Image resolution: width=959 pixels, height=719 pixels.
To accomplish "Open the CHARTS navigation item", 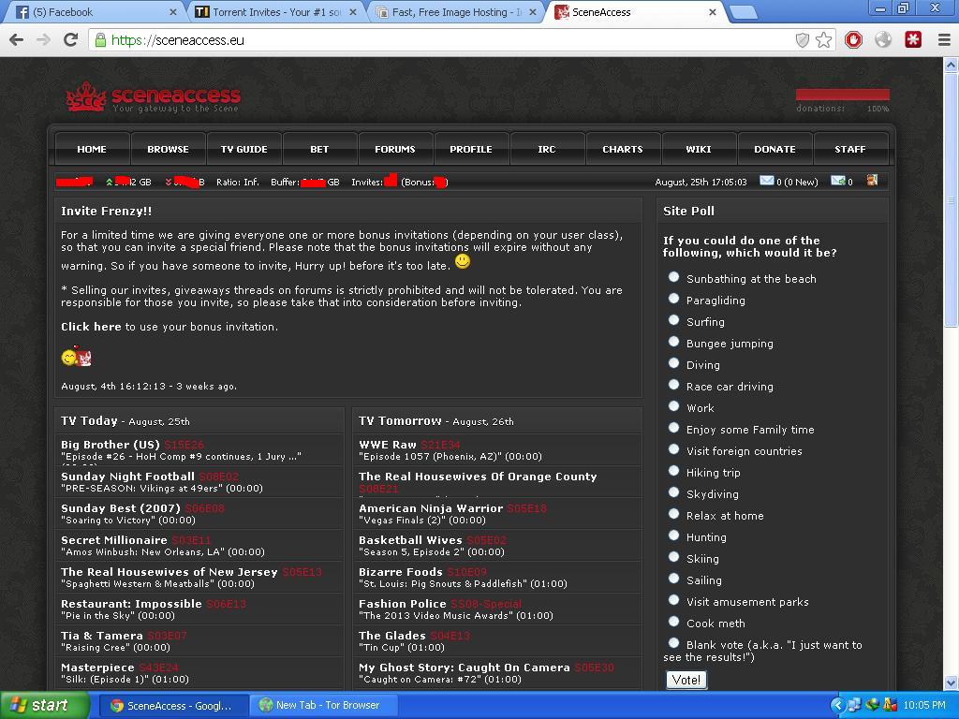I will 623,149.
